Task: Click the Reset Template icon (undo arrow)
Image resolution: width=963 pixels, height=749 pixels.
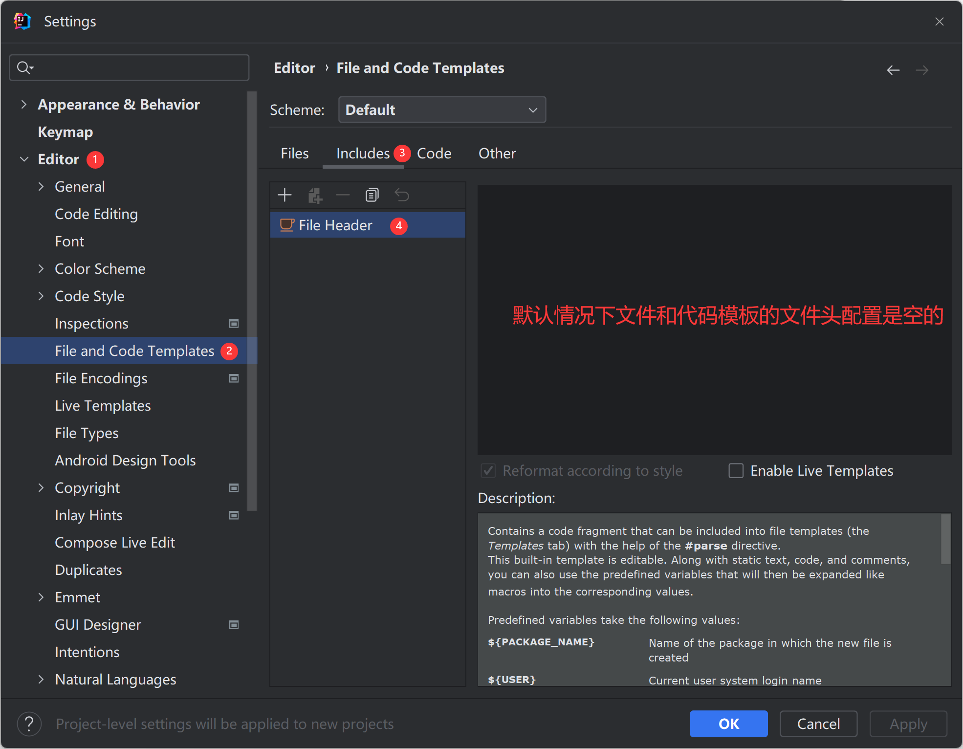Action: tap(401, 195)
